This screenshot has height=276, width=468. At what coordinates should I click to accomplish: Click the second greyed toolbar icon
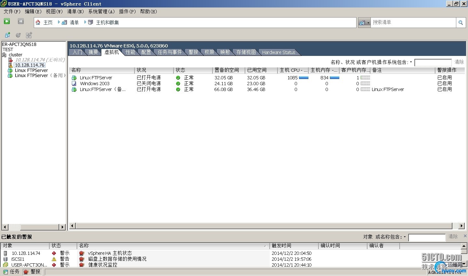[18, 35]
